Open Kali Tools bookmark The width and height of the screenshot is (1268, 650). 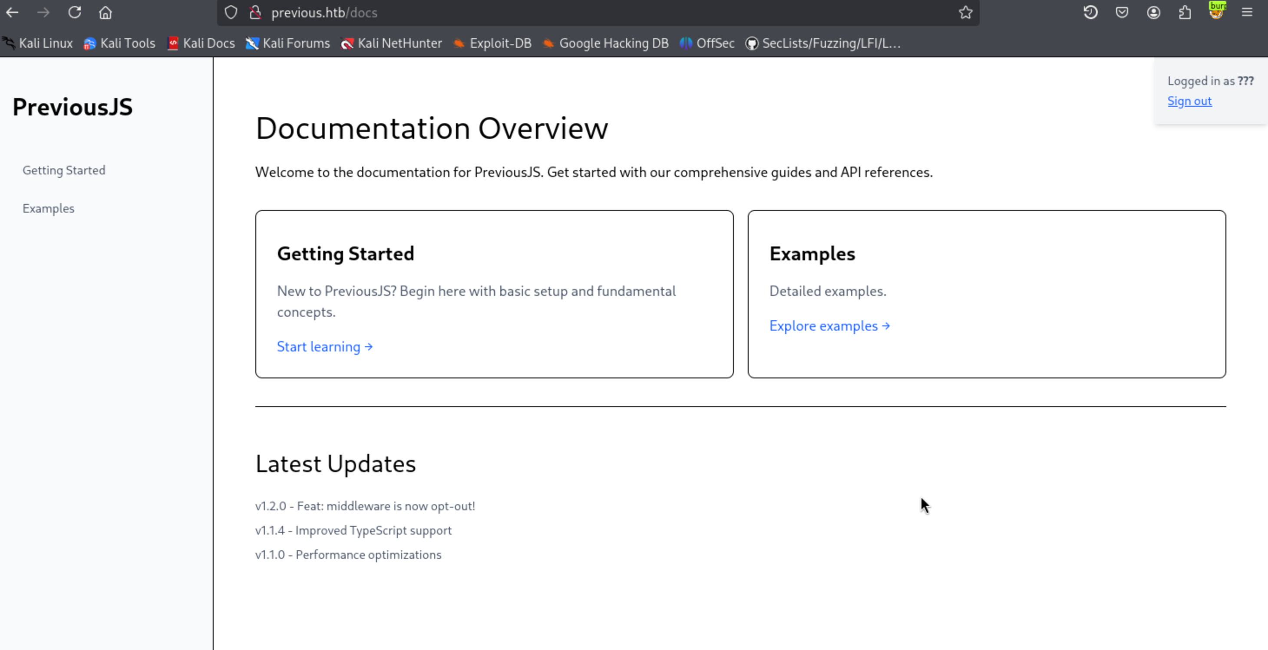pos(119,43)
